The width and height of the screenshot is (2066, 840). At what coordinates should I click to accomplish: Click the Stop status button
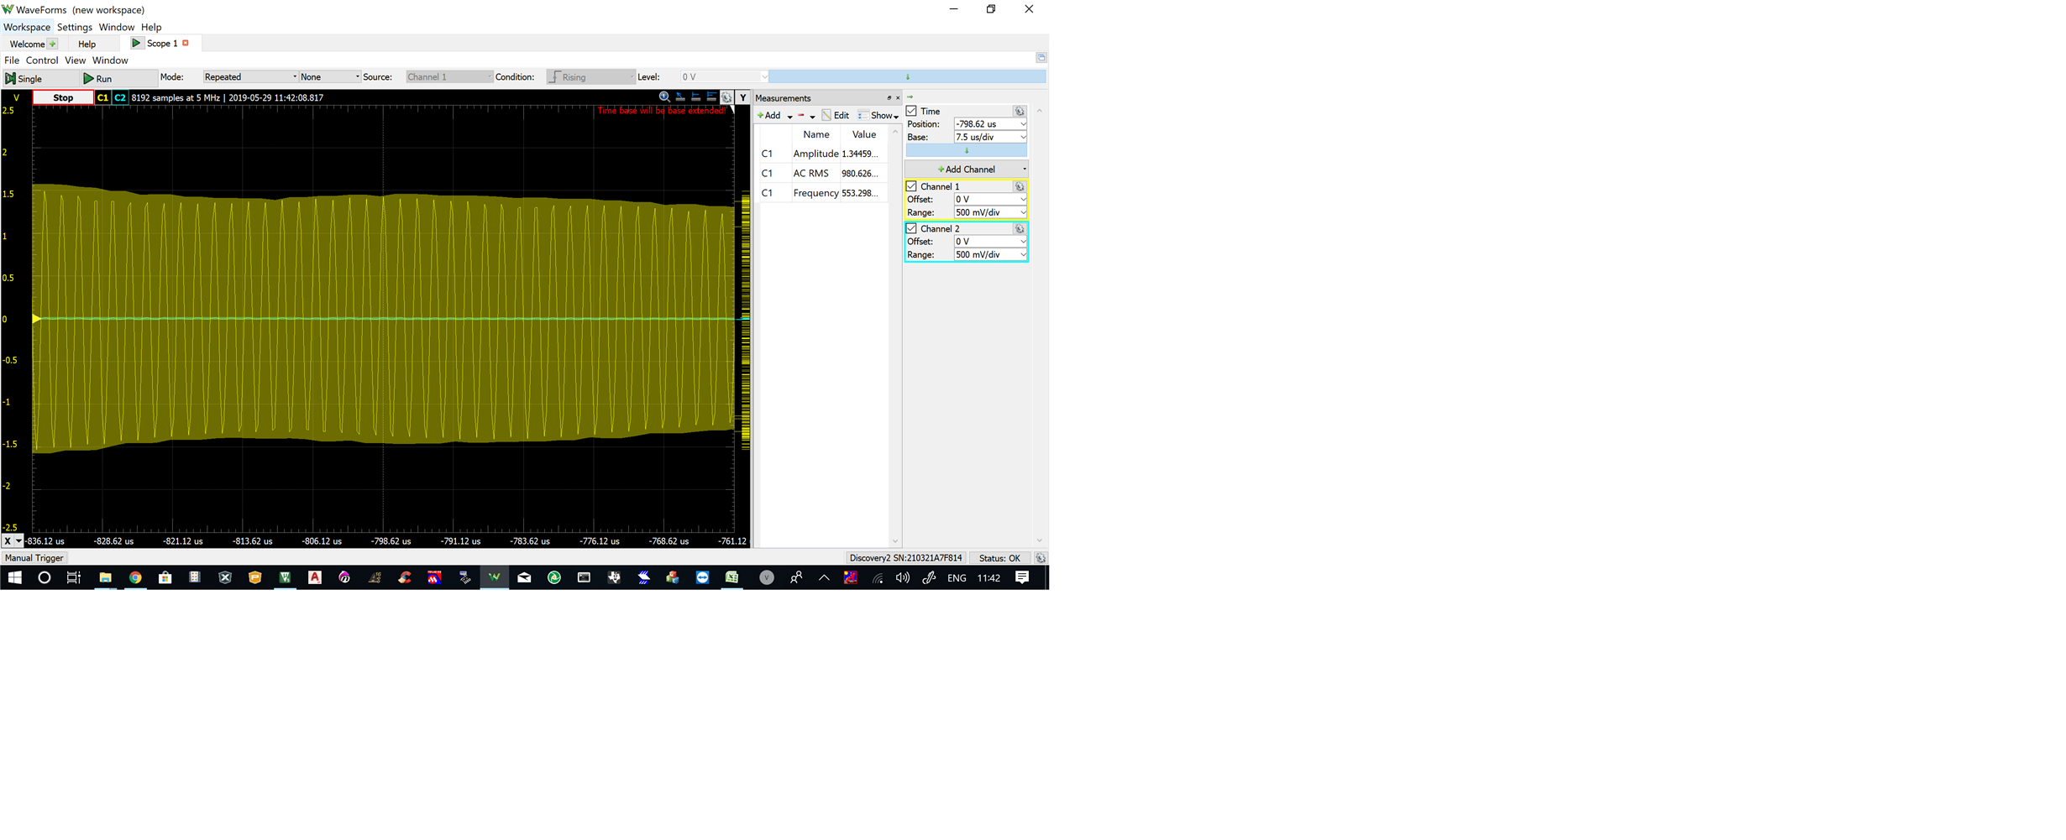pyautogui.click(x=63, y=97)
